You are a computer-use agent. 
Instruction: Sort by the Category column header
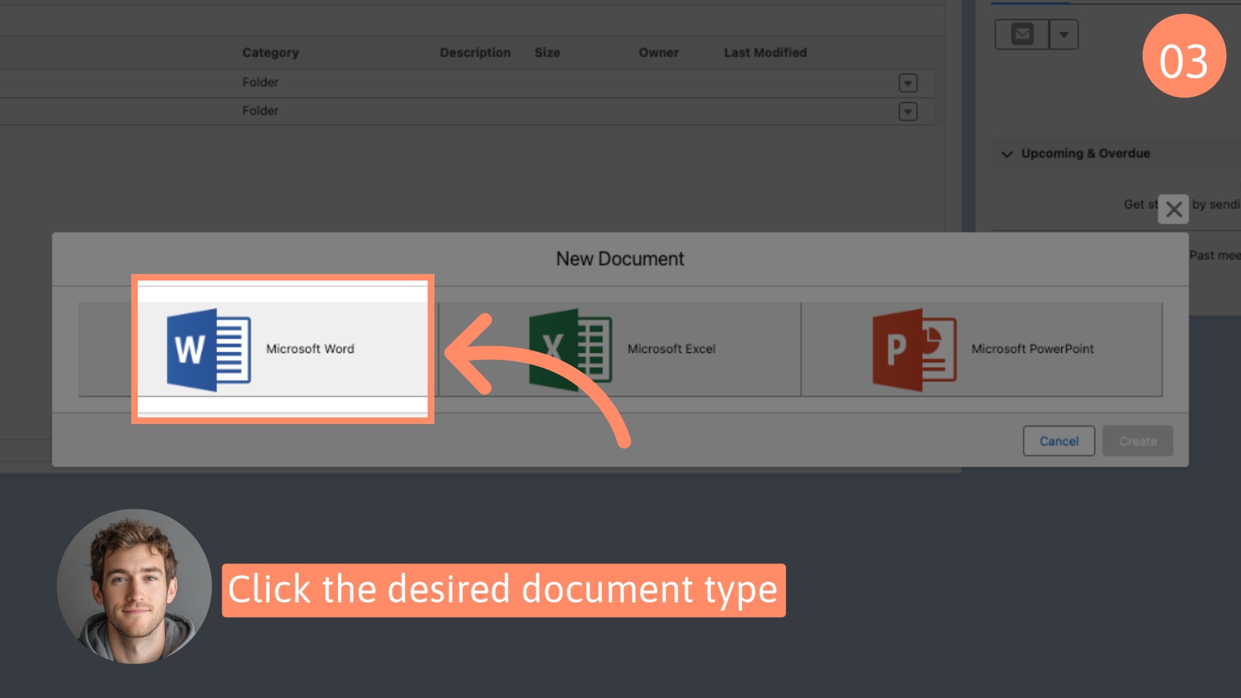click(x=271, y=53)
